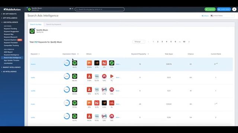Click Spotify icon showing 57.5% share
Viewport: 238px width, 133px height.
74,103
